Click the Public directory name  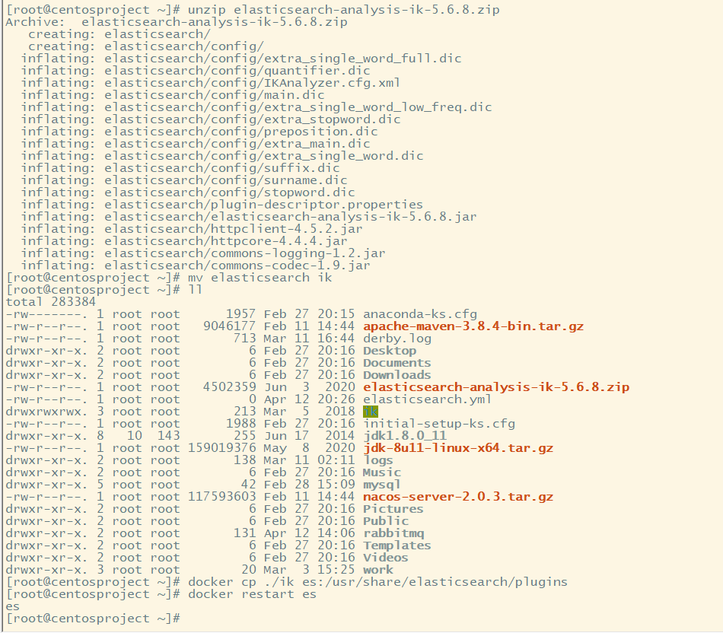[x=386, y=521]
